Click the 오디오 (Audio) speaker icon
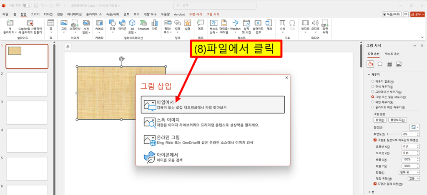 tap(315, 23)
